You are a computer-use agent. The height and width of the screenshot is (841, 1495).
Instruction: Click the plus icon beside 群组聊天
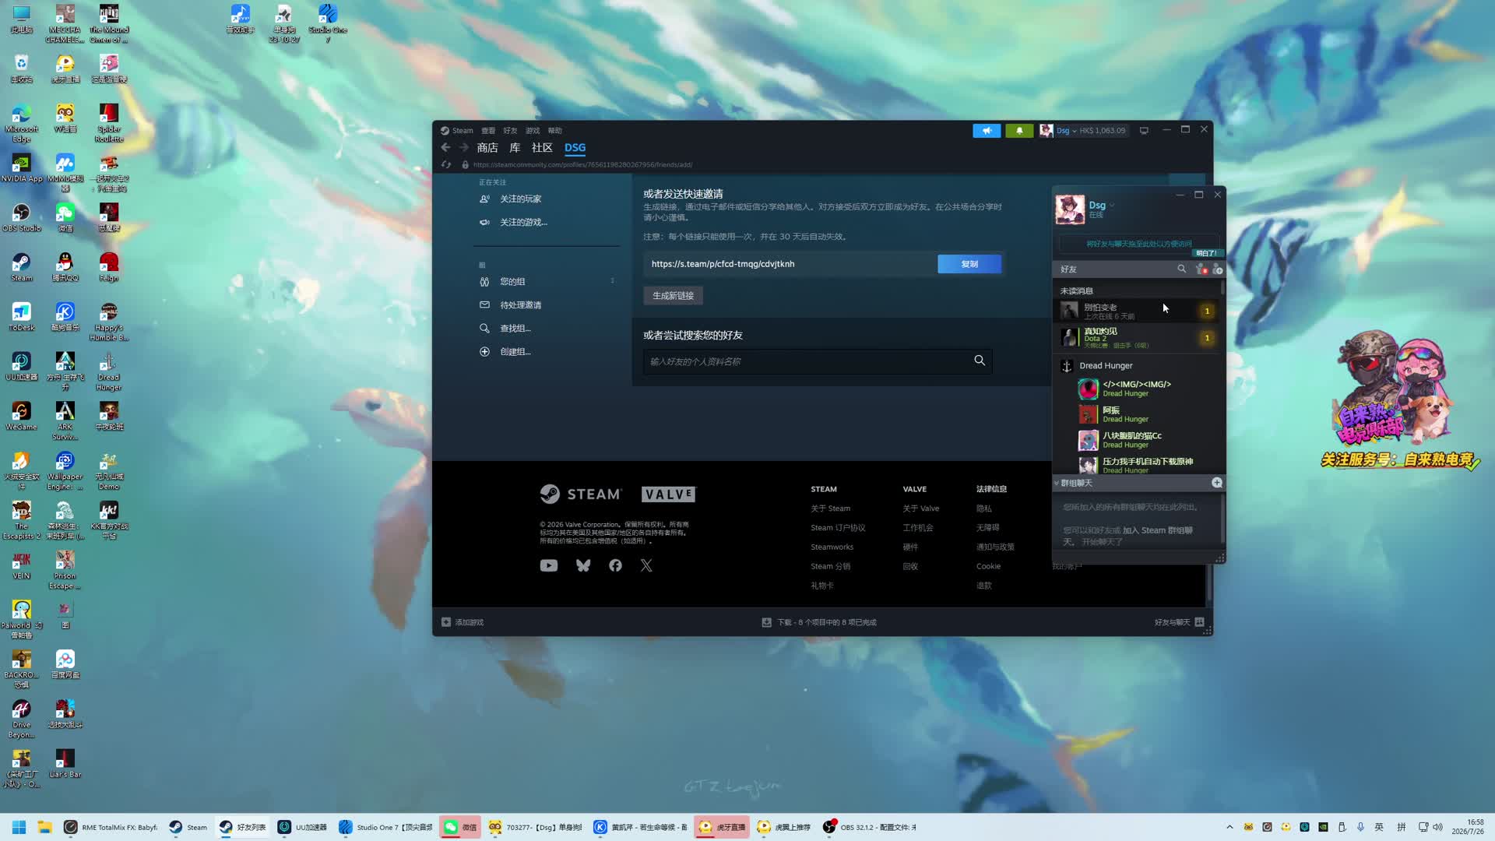(1216, 483)
